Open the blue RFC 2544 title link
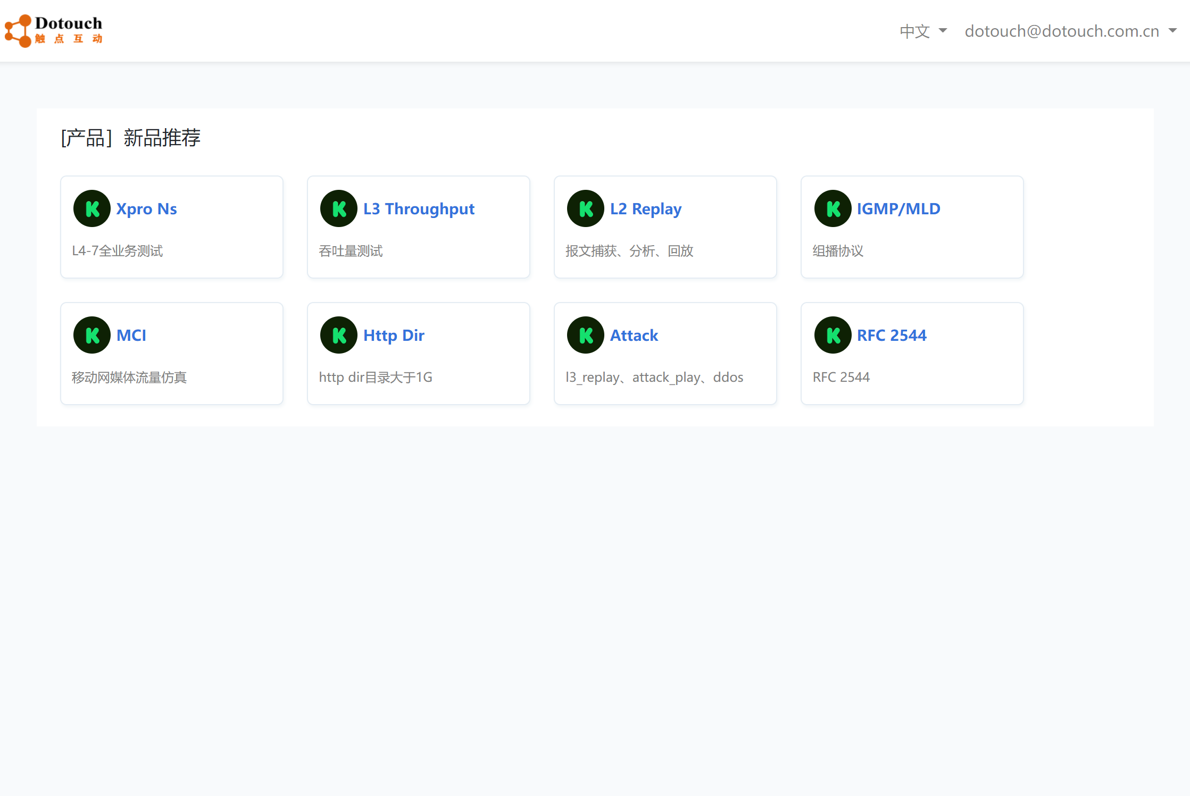Image resolution: width=1190 pixels, height=796 pixels. pos(892,336)
